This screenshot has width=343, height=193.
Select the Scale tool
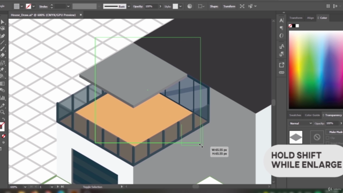2,63
